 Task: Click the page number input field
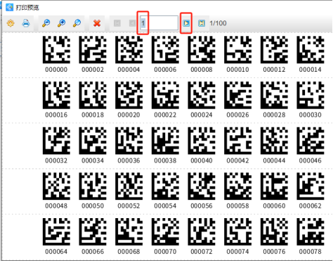pos(159,23)
